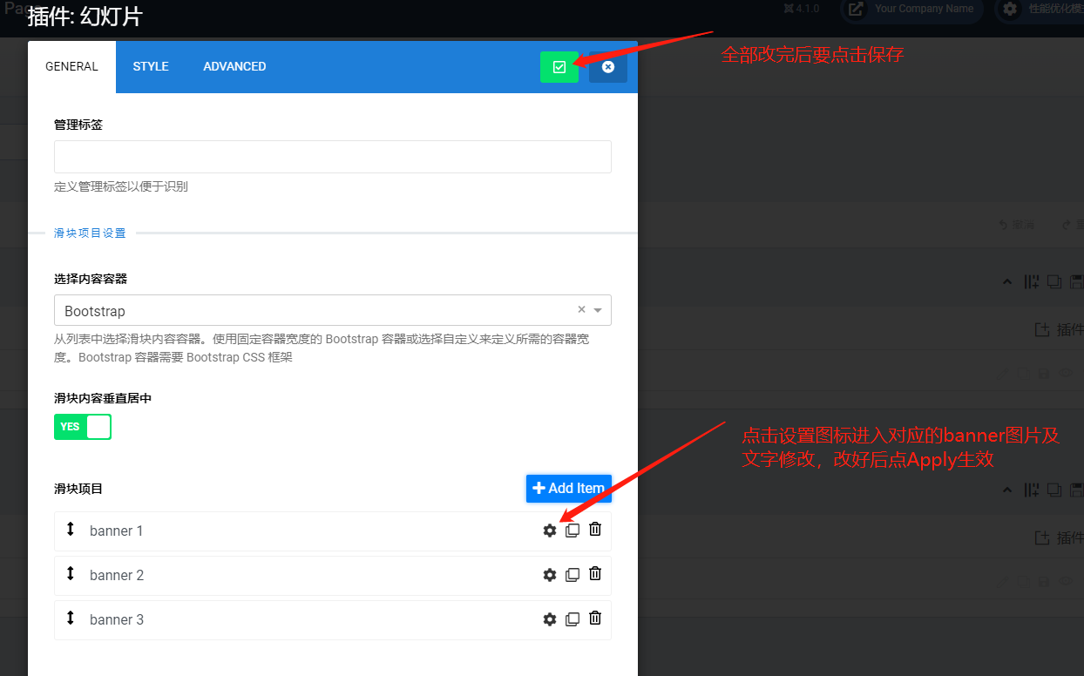Image resolution: width=1084 pixels, height=676 pixels.
Task: Close the plugin dialog with X button
Action: 607,67
